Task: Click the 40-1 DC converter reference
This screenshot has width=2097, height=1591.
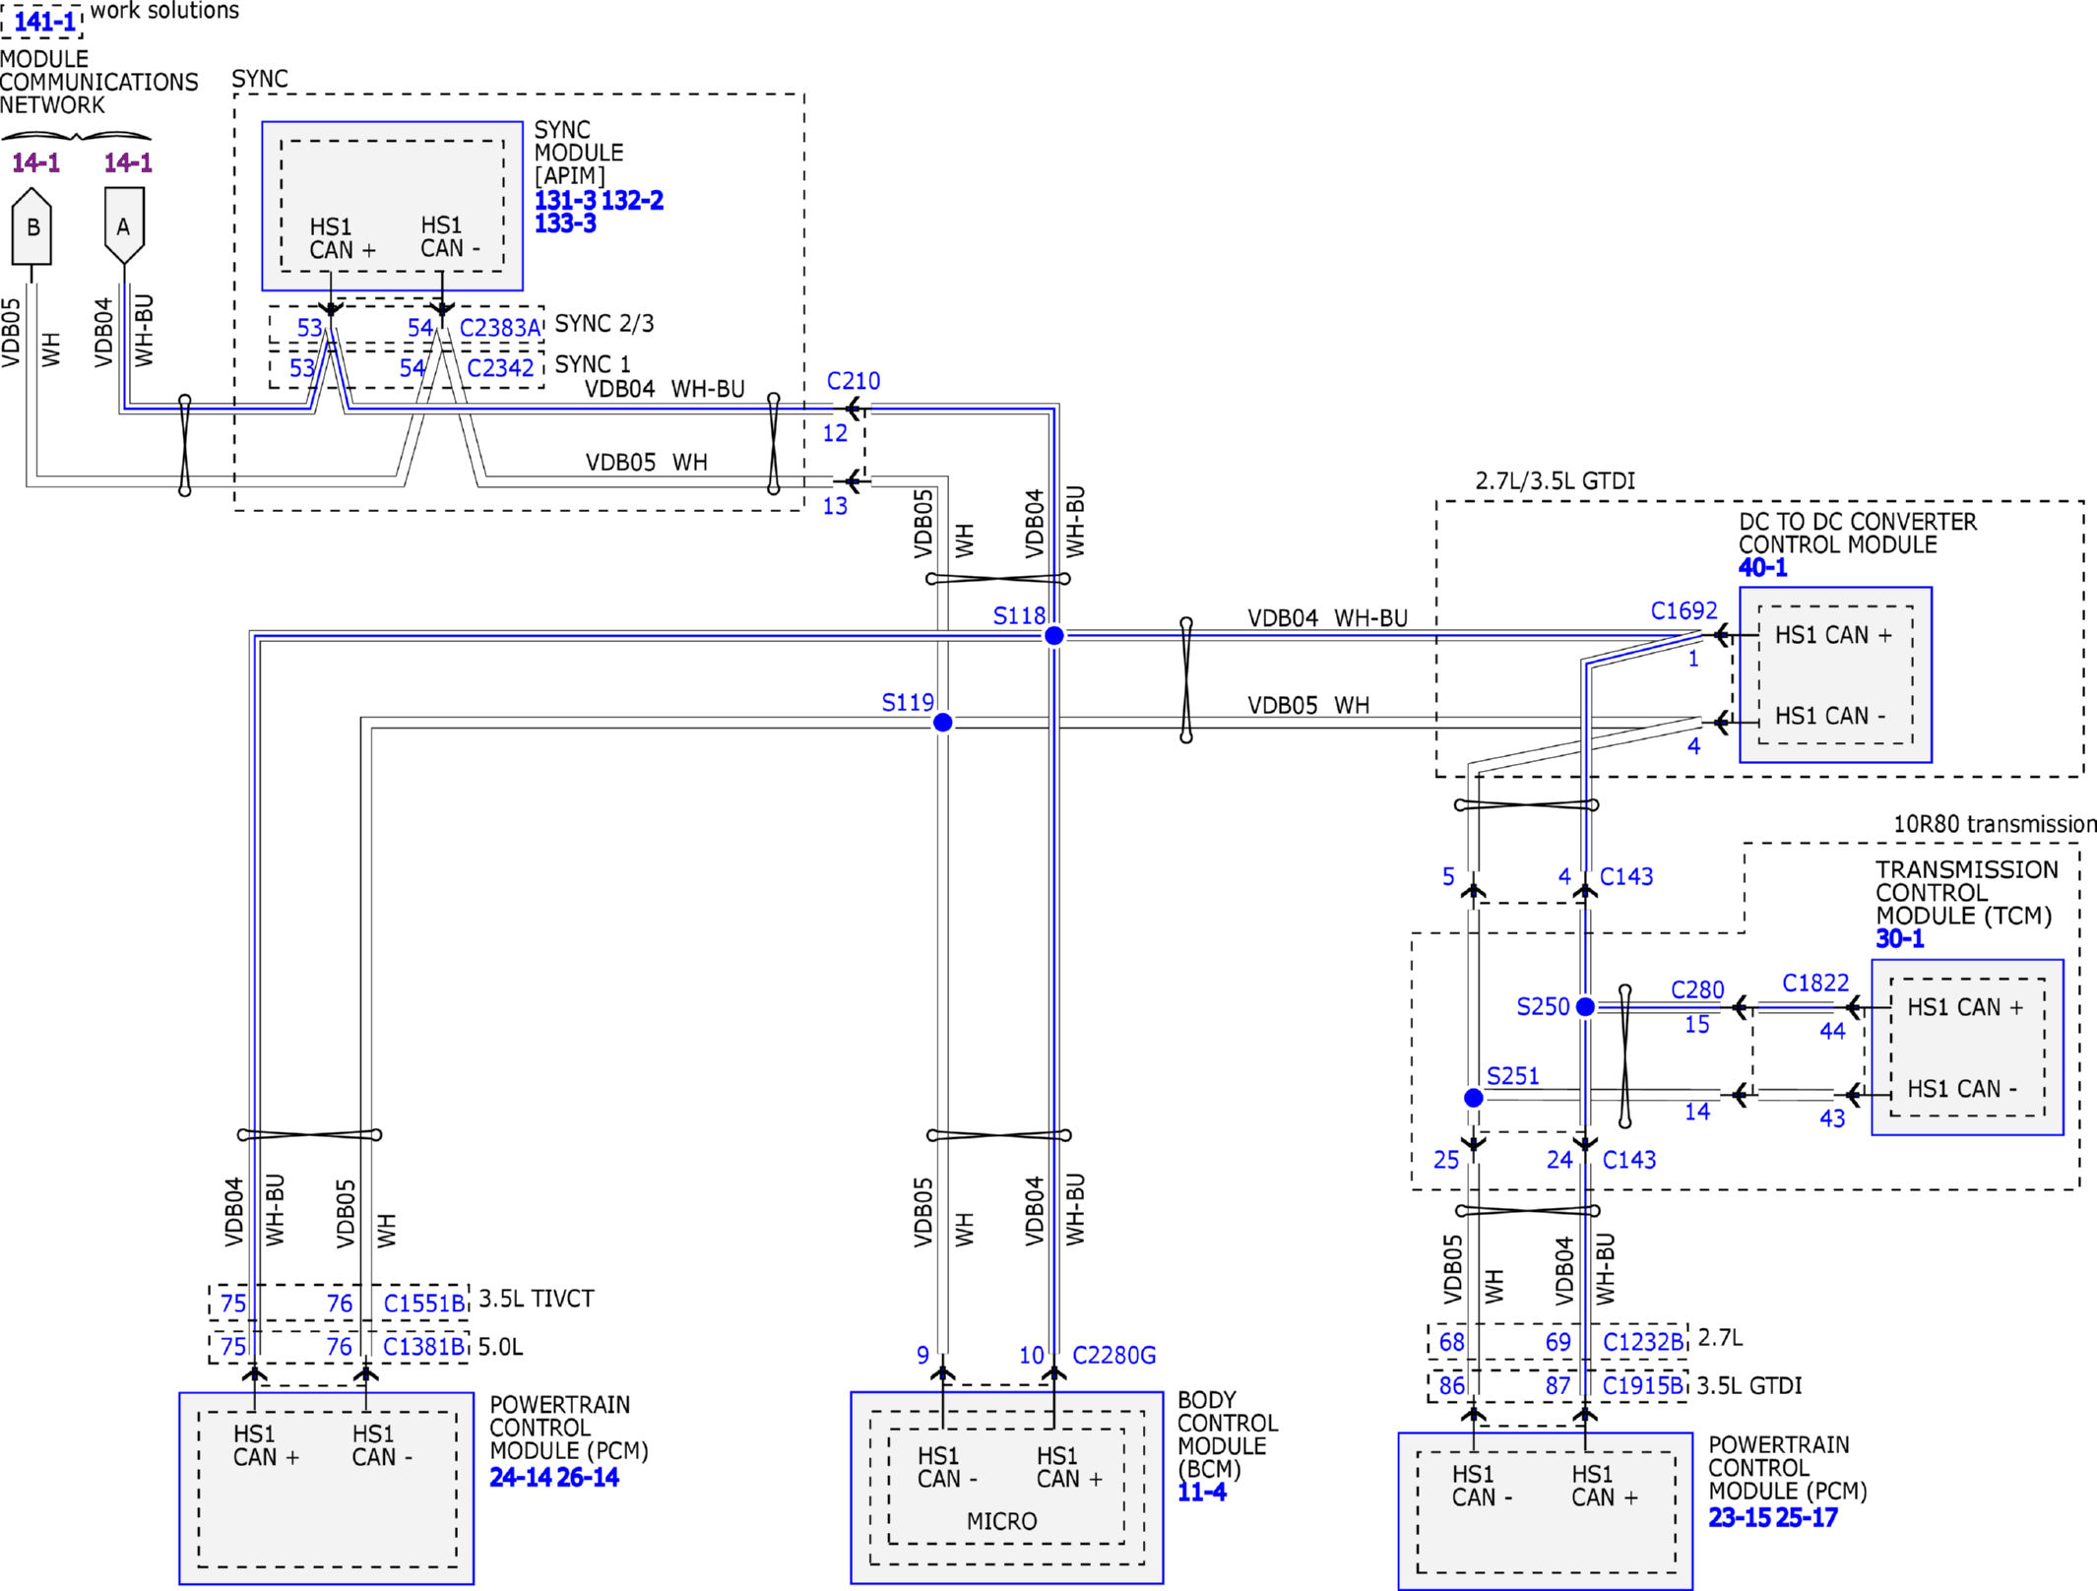Action: 1762,568
